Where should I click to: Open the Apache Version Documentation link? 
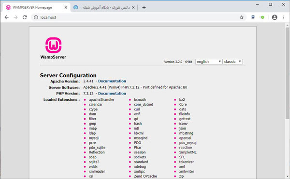[112, 81]
